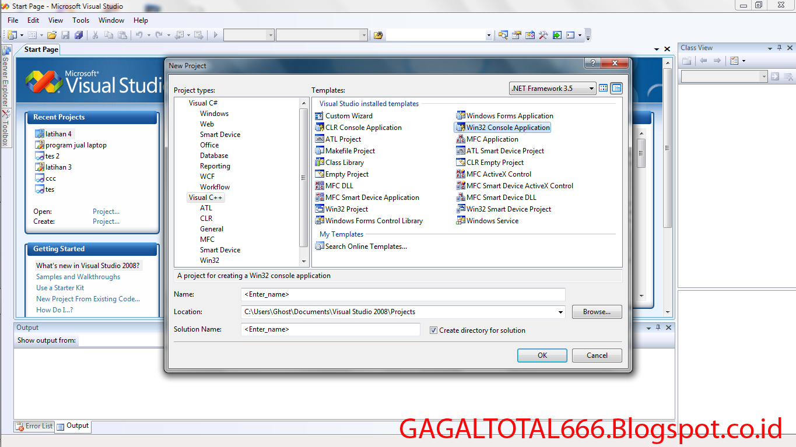Select Visual C++ project type node
The width and height of the screenshot is (796, 447).
click(x=206, y=198)
